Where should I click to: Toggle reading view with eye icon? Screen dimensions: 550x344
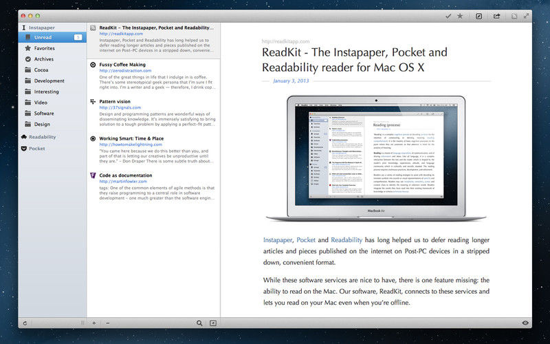525,323
